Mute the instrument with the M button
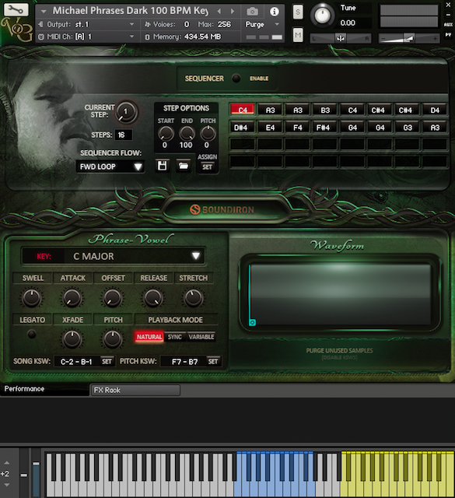 pyautogui.click(x=298, y=35)
